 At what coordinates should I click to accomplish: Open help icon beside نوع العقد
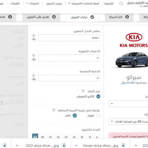(83, 91)
